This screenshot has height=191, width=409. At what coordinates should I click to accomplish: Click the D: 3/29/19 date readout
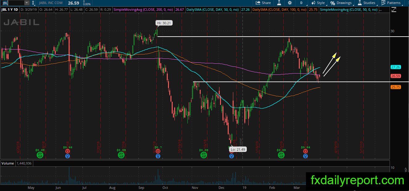tap(28, 10)
